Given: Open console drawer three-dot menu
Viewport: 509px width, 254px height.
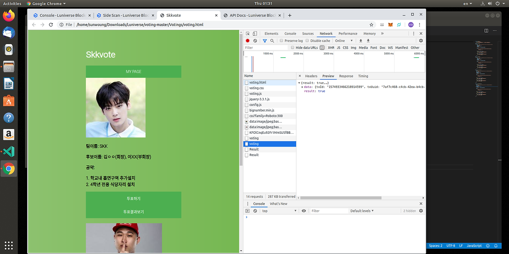Looking at the screenshot, I should (x=248, y=204).
